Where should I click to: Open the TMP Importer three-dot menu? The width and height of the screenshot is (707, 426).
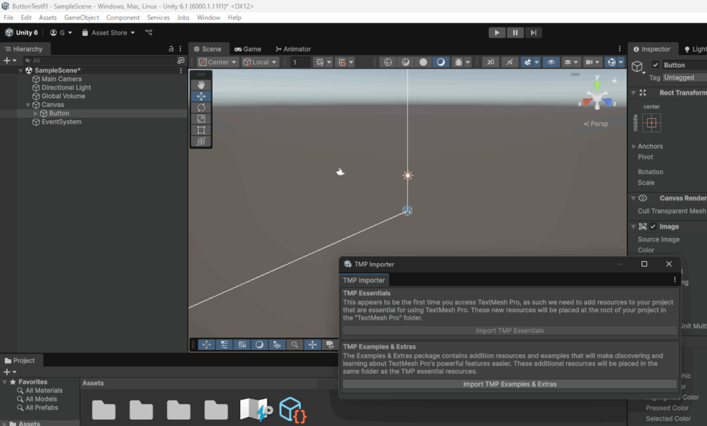point(675,280)
